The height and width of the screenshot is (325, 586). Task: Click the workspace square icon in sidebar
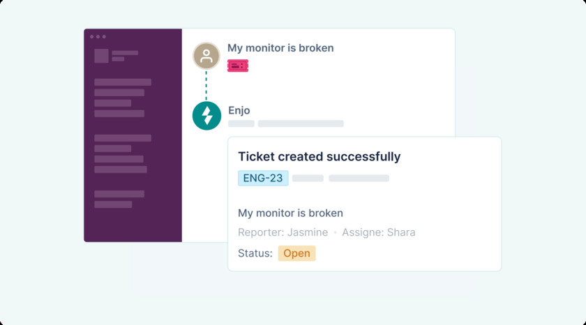[101, 56]
